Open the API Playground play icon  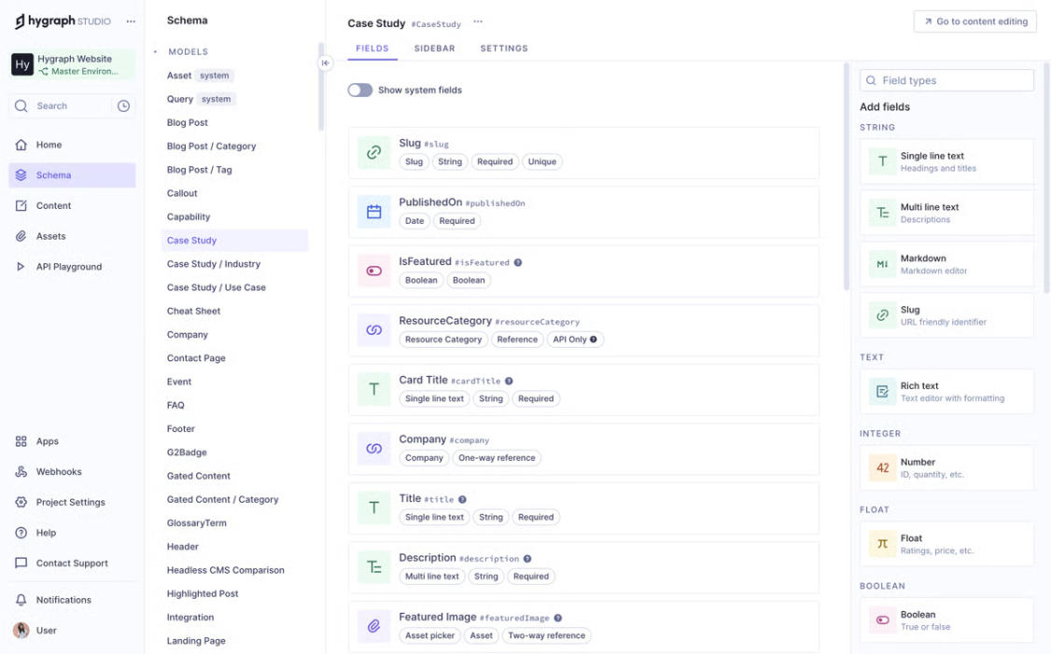click(21, 267)
